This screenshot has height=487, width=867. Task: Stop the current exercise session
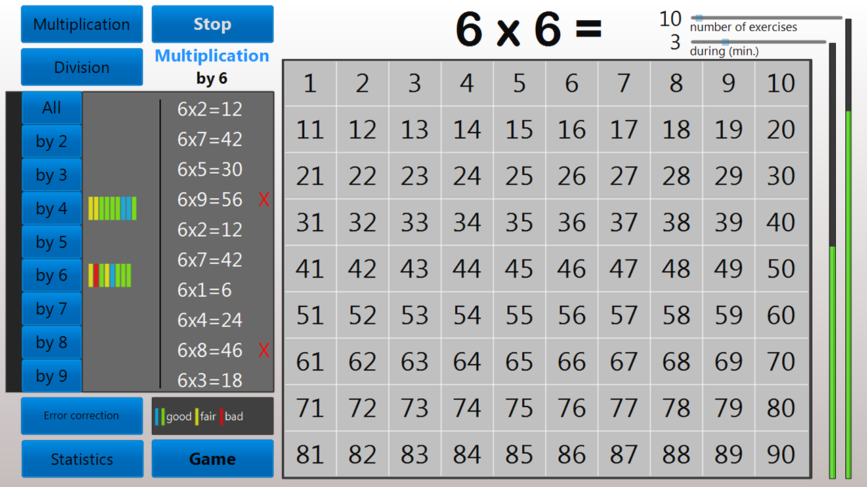tap(212, 24)
